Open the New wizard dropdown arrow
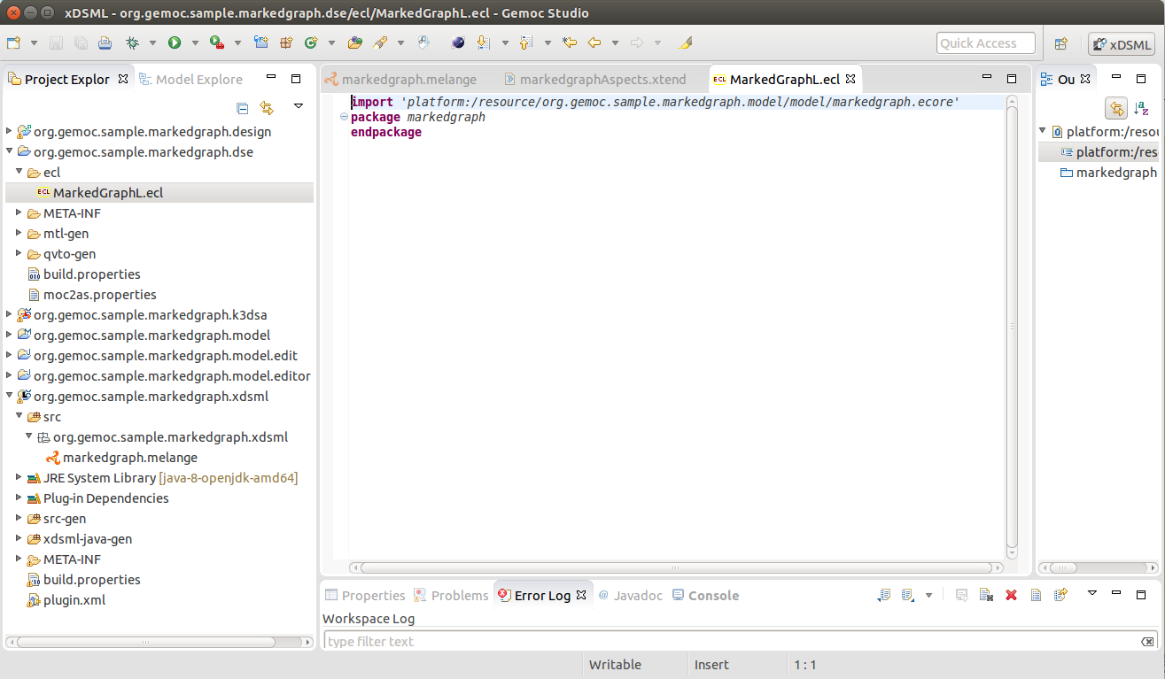This screenshot has height=679, width=1165. click(35, 42)
